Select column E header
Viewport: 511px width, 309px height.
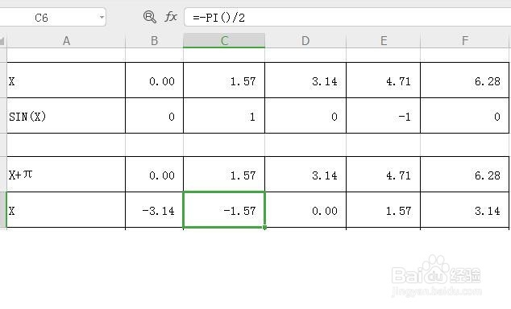[384, 41]
